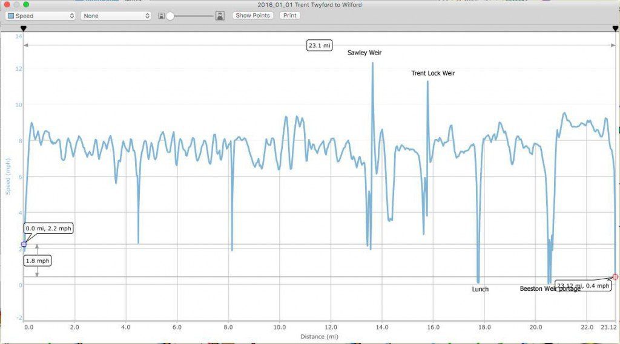Click the blue start point square marker
Viewport: 620px width, 344px height.
[x=24, y=244]
